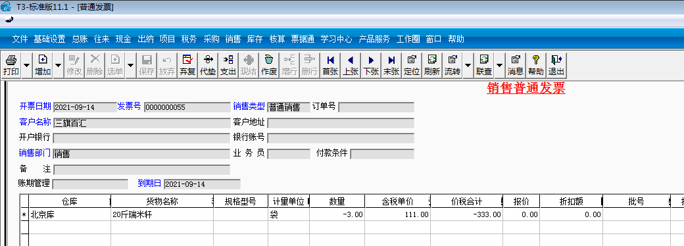Viewport: 684px width, 246px height.
Task: Open the dropdown arrow next to 打印
Action: pyautogui.click(x=26, y=65)
